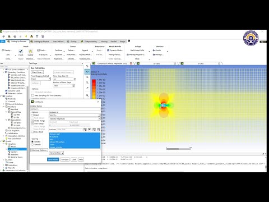Open the Velocity Magnitude dropdown
Image resolution: width=269 pixels, height=202 pixels.
pos(75,119)
